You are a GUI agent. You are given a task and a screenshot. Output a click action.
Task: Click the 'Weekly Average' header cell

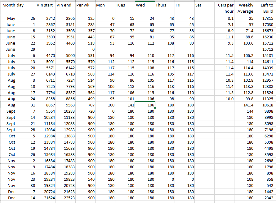(x=245, y=8)
